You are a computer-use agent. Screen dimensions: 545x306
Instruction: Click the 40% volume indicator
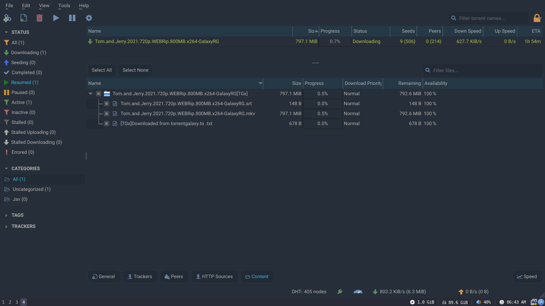[x=484, y=302]
